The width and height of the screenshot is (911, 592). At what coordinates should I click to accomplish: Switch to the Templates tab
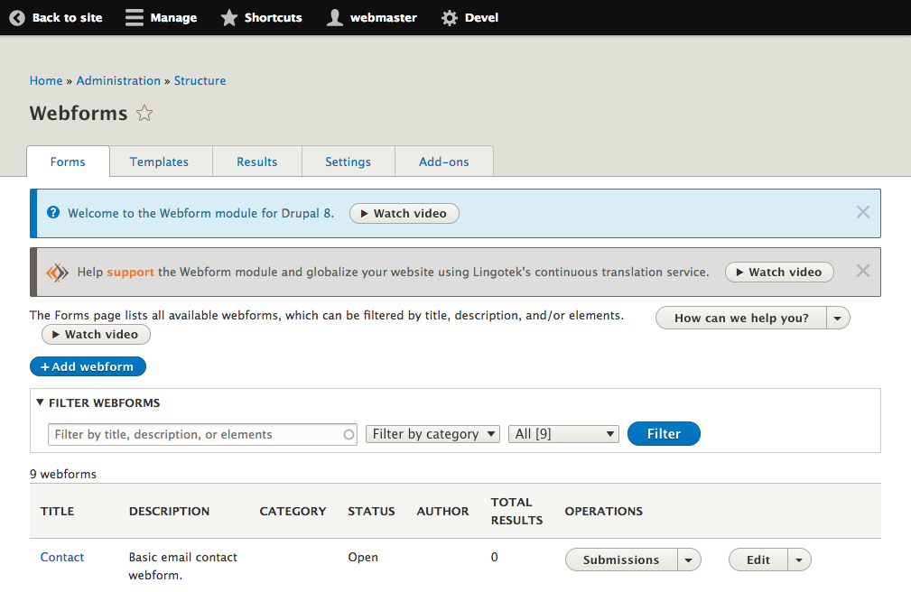click(x=160, y=162)
